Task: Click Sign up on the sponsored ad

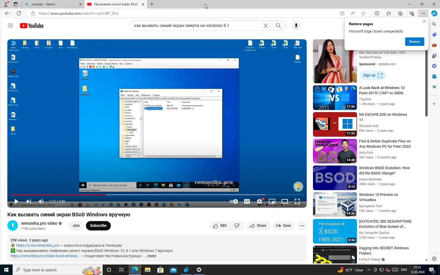Action: click(x=373, y=75)
